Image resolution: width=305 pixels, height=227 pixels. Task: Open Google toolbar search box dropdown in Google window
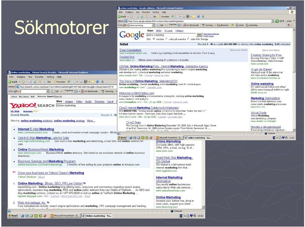[153, 25]
